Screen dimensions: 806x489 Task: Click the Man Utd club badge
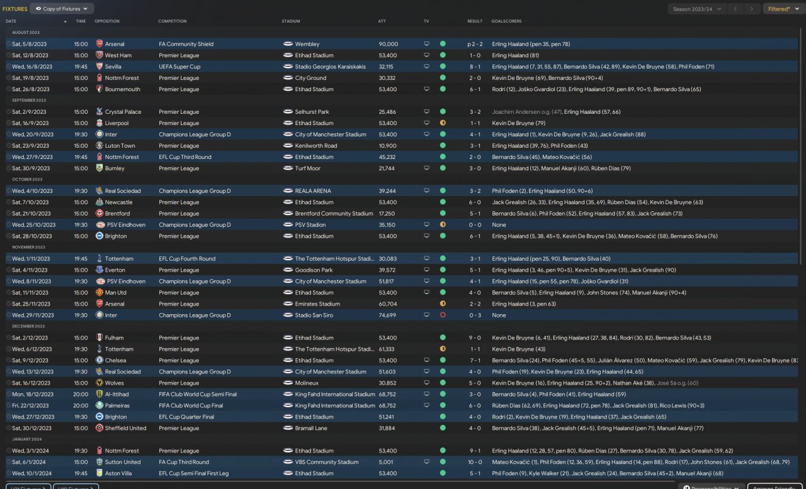pos(99,293)
